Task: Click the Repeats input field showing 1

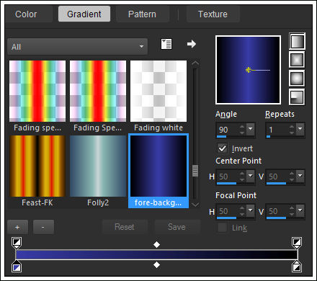Action: pos(277,130)
